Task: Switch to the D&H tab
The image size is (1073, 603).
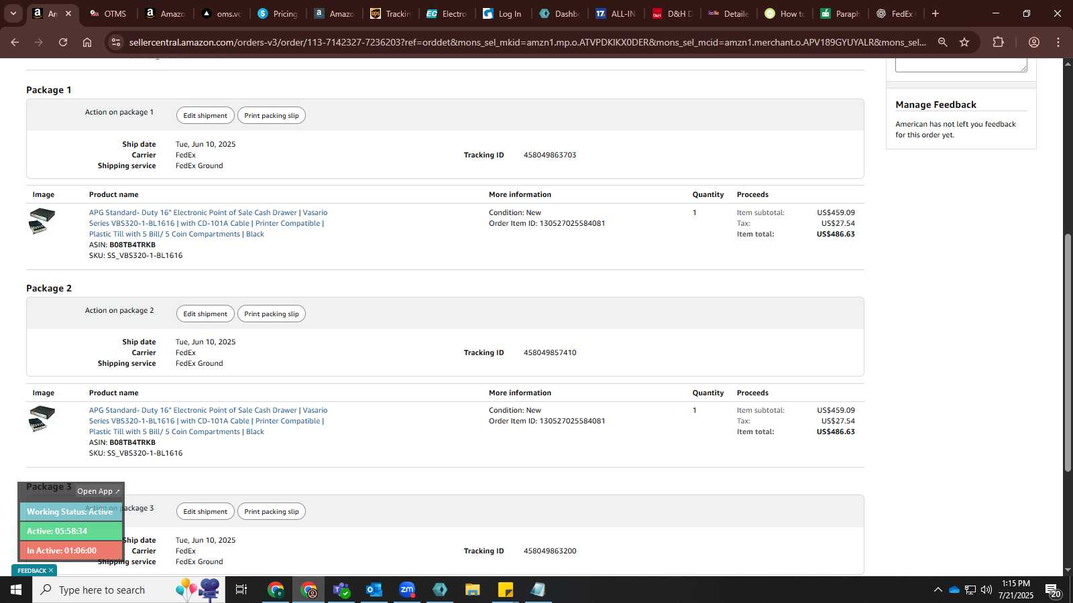Action: (672, 13)
